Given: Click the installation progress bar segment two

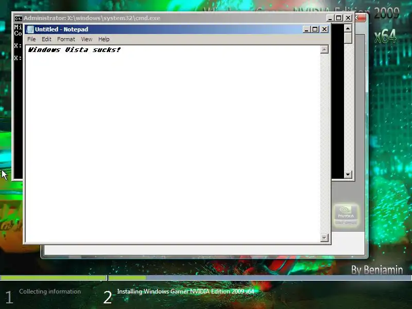Looking at the screenshot, I should click(x=260, y=278).
